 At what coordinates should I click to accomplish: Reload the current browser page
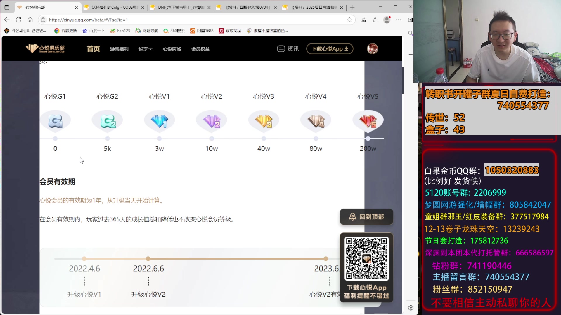pos(18,20)
